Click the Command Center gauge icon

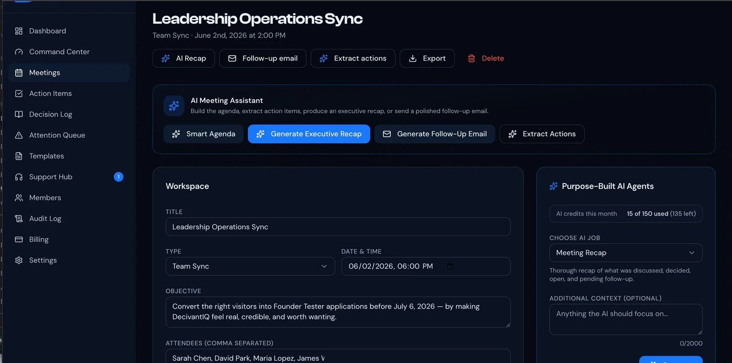point(19,52)
